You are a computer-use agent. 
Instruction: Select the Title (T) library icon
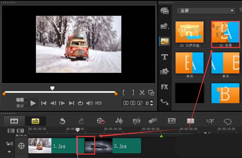(164, 57)
